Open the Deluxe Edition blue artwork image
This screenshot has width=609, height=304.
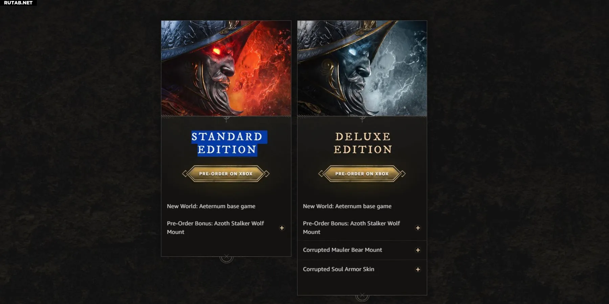tap(362, 68)
